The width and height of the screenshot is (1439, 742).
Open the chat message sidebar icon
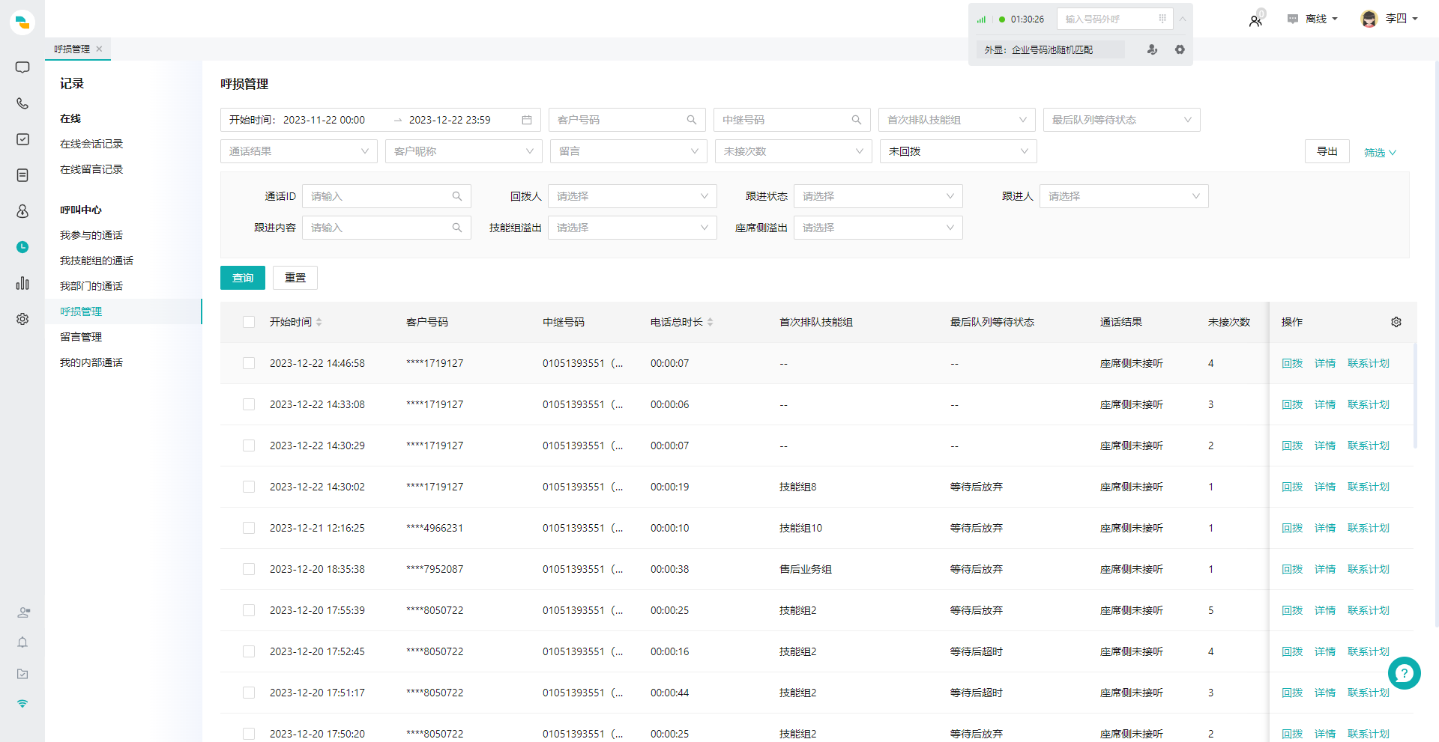coord(22,67)
